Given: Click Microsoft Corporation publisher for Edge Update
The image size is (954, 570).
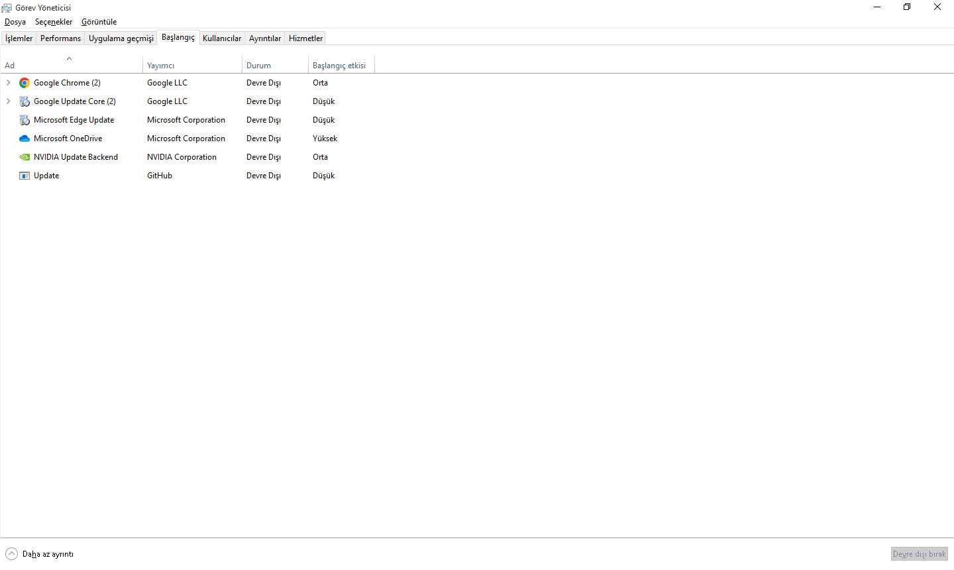Looking at the screenshot, I should click(x=186, y=120).
